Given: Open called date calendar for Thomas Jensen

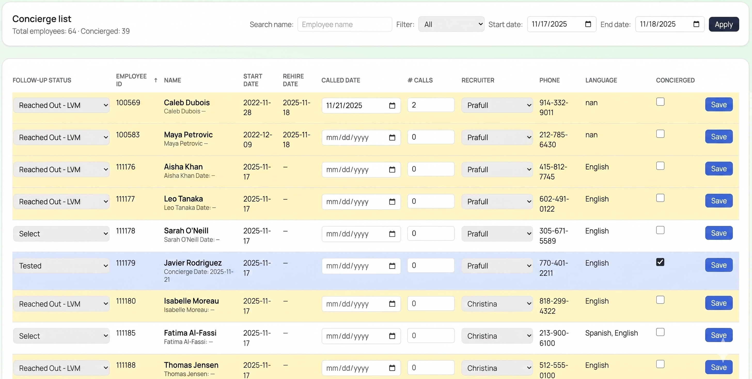Looking at the screenshot, I should 392,368.
